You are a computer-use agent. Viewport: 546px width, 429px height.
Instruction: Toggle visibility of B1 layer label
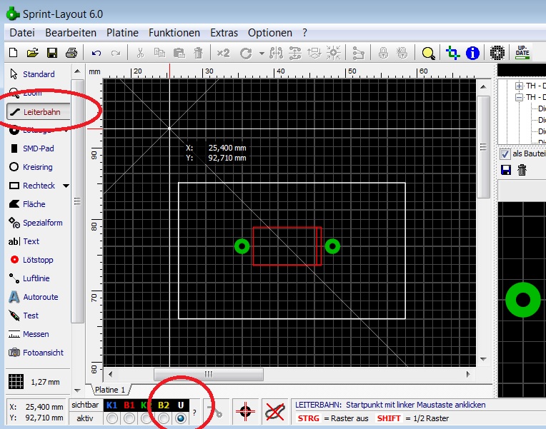coord(129,405)
